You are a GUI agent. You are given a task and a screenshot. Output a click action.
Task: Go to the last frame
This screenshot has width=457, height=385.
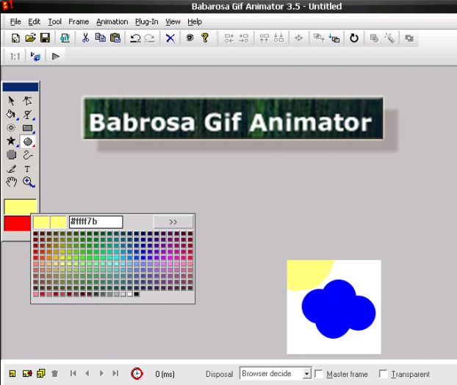115,373
